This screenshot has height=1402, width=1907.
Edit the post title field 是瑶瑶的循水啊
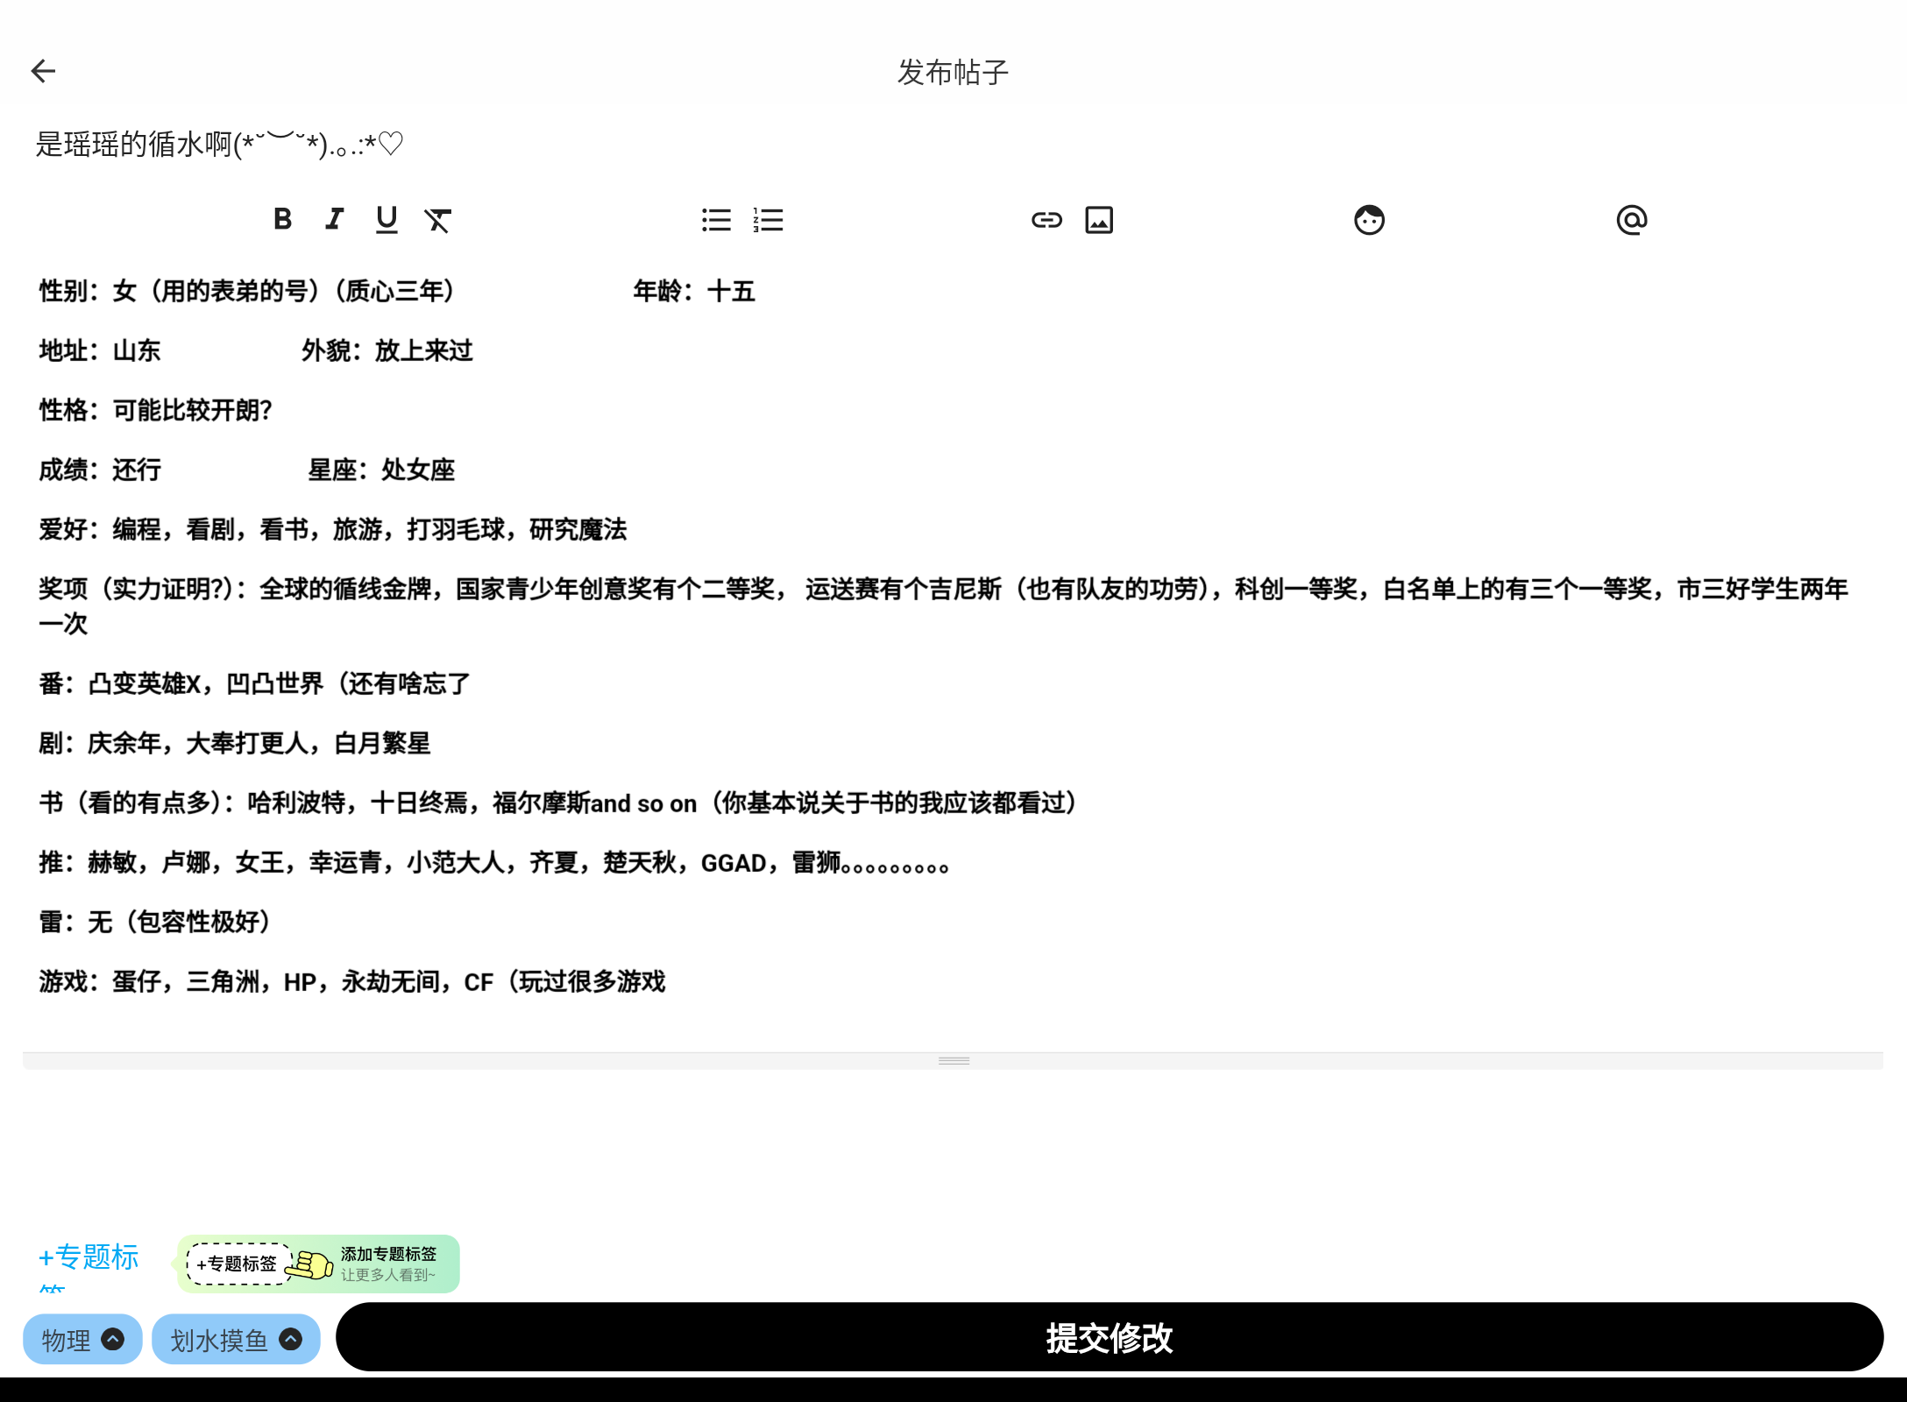tap(219, 143)
